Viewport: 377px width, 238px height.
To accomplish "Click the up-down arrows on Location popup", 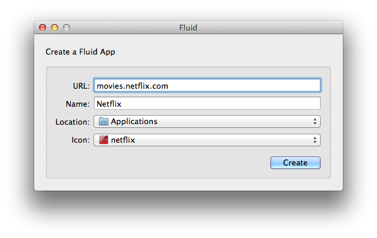I will [x=315, y=122].
